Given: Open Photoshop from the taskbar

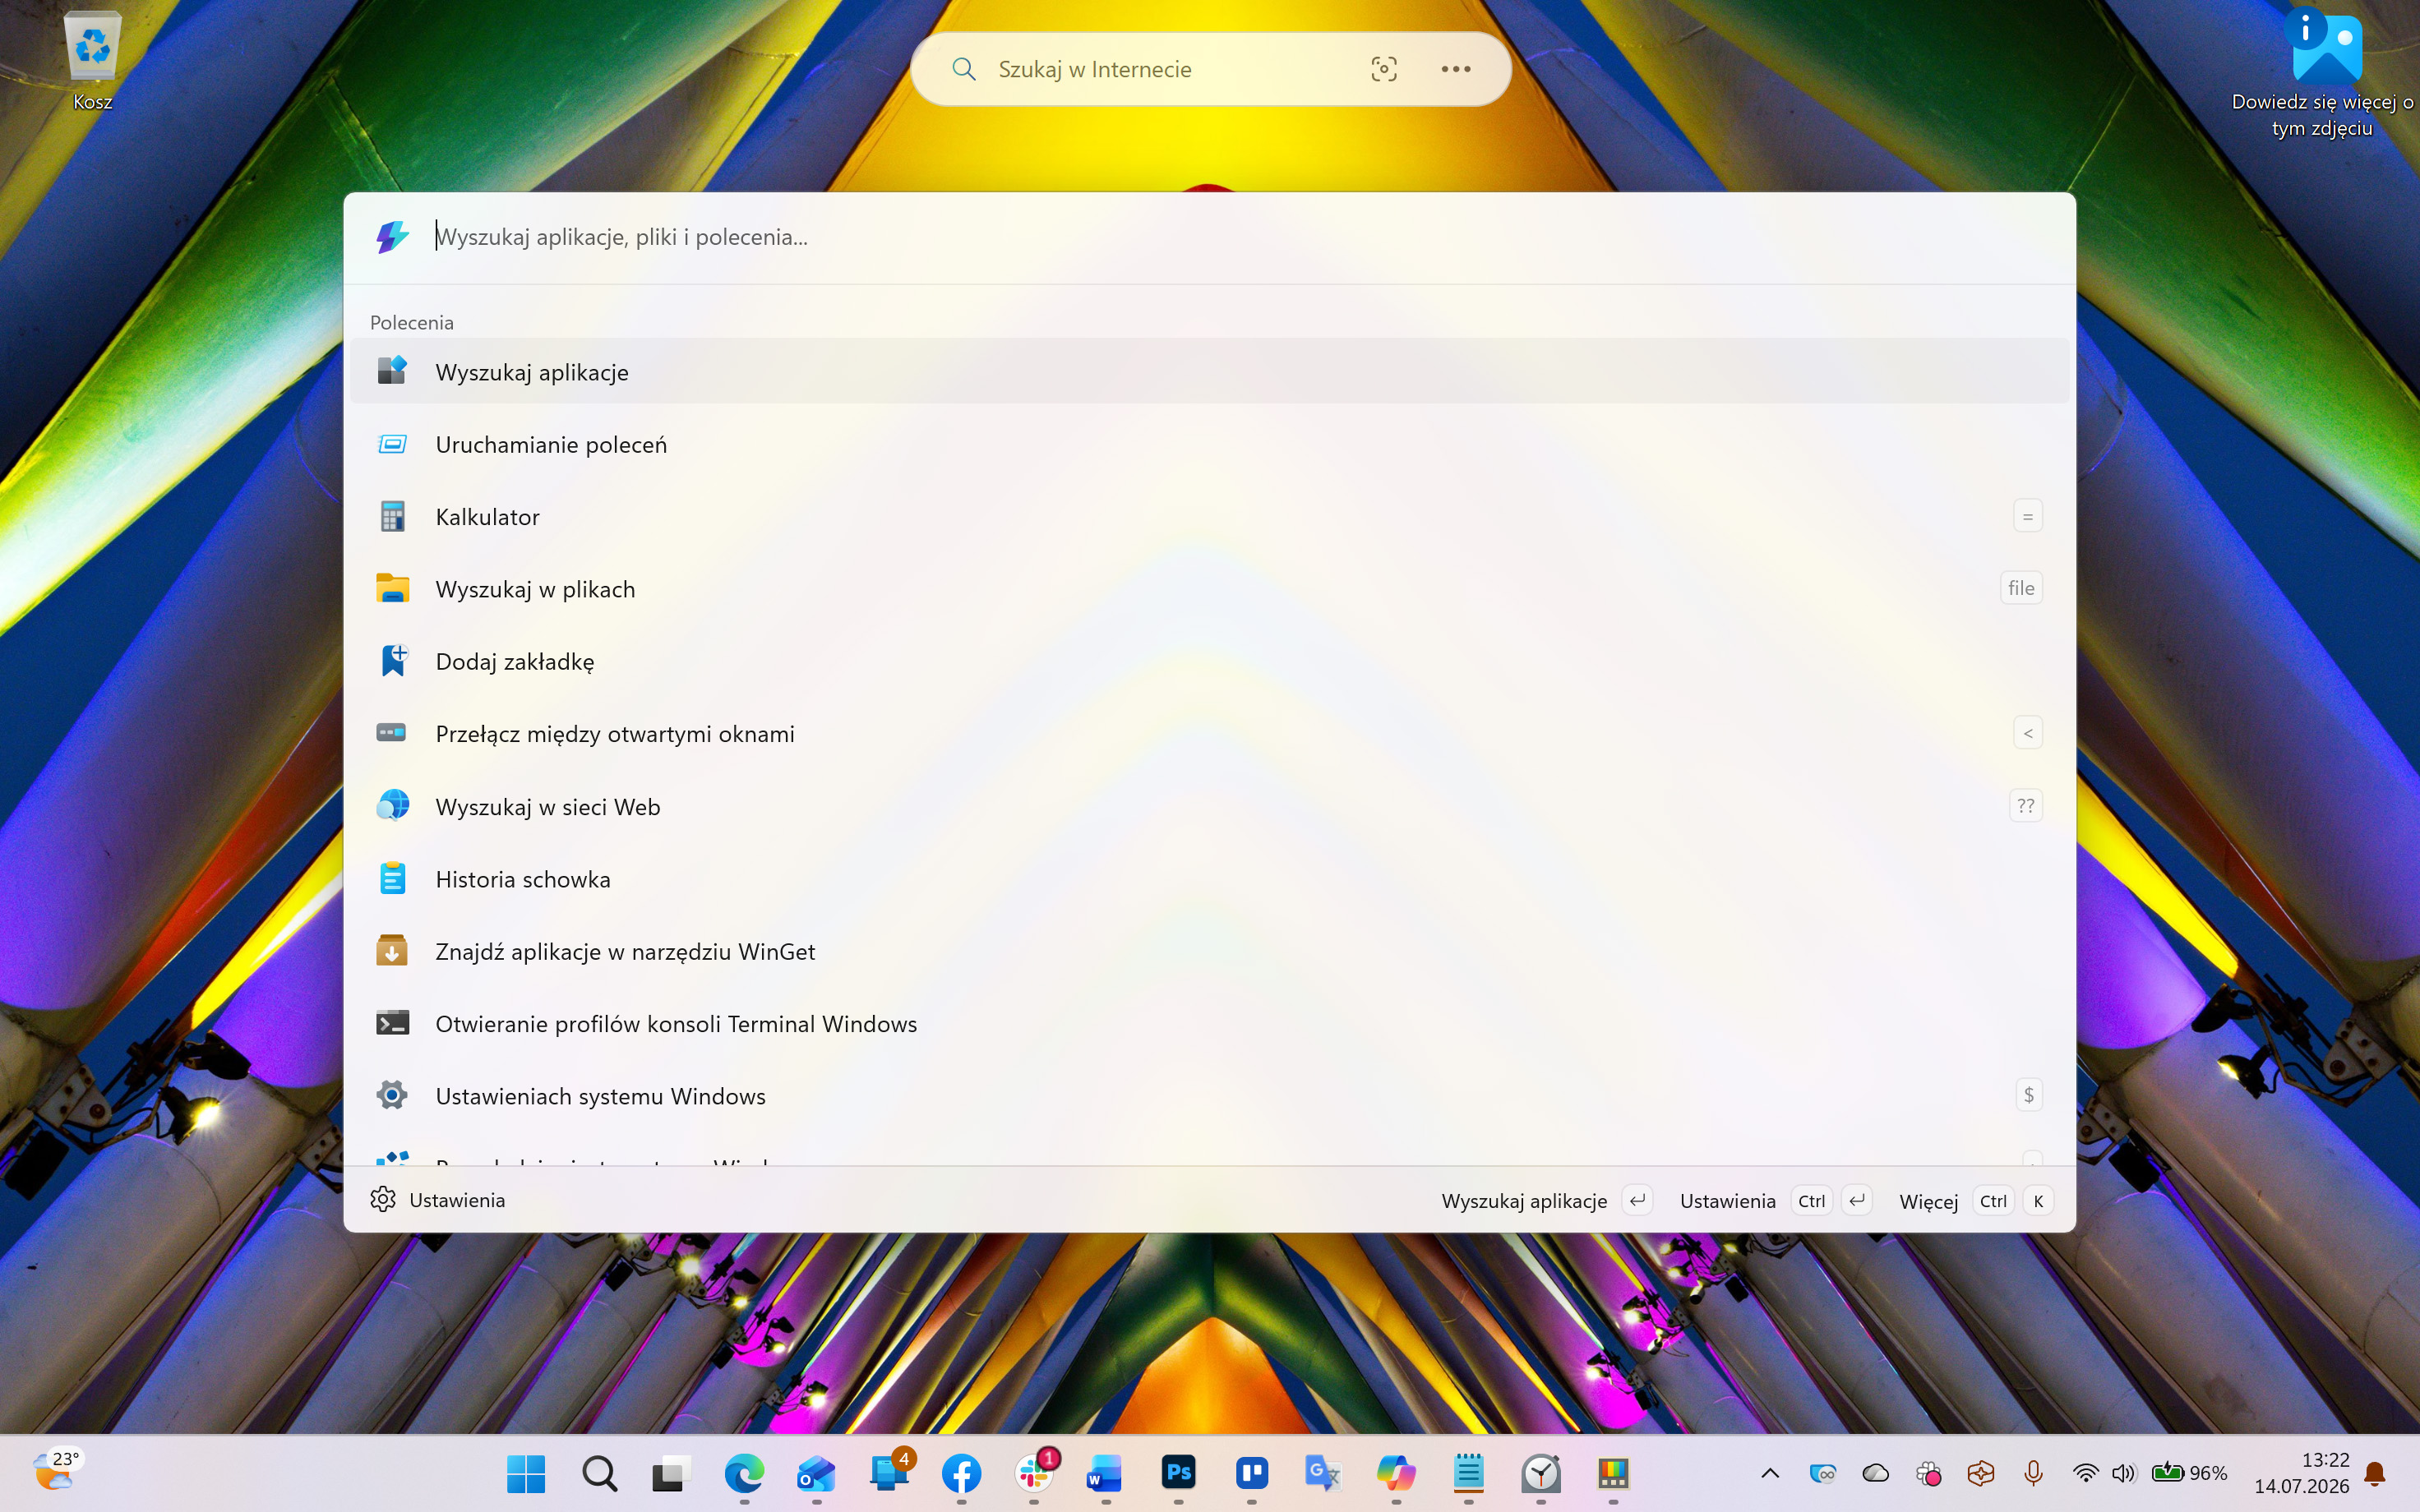Looking at the screenshot, I should pyautogui.click(x=1179, y=1473).
